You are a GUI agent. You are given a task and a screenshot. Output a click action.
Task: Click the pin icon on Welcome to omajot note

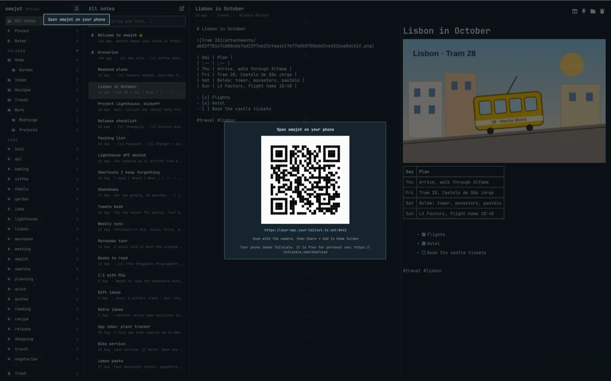click(x=92, y=35)
